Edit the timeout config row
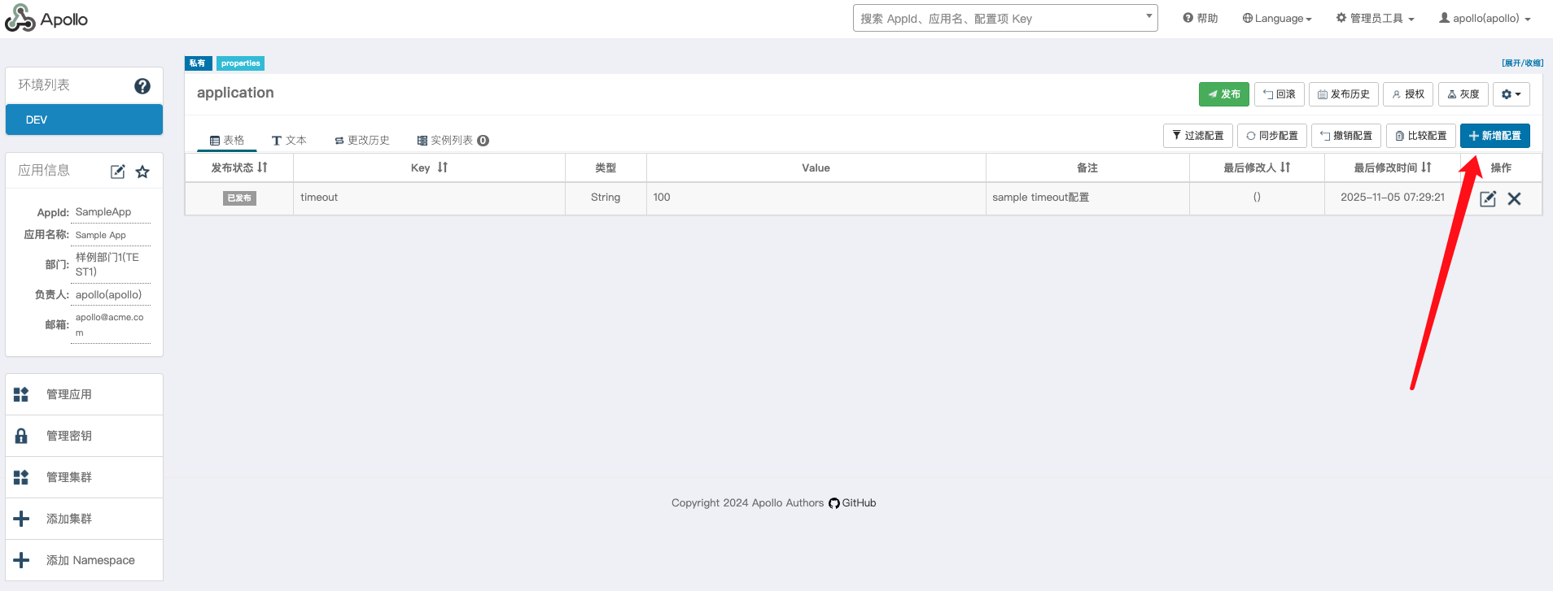 [x=1488, y=198]
